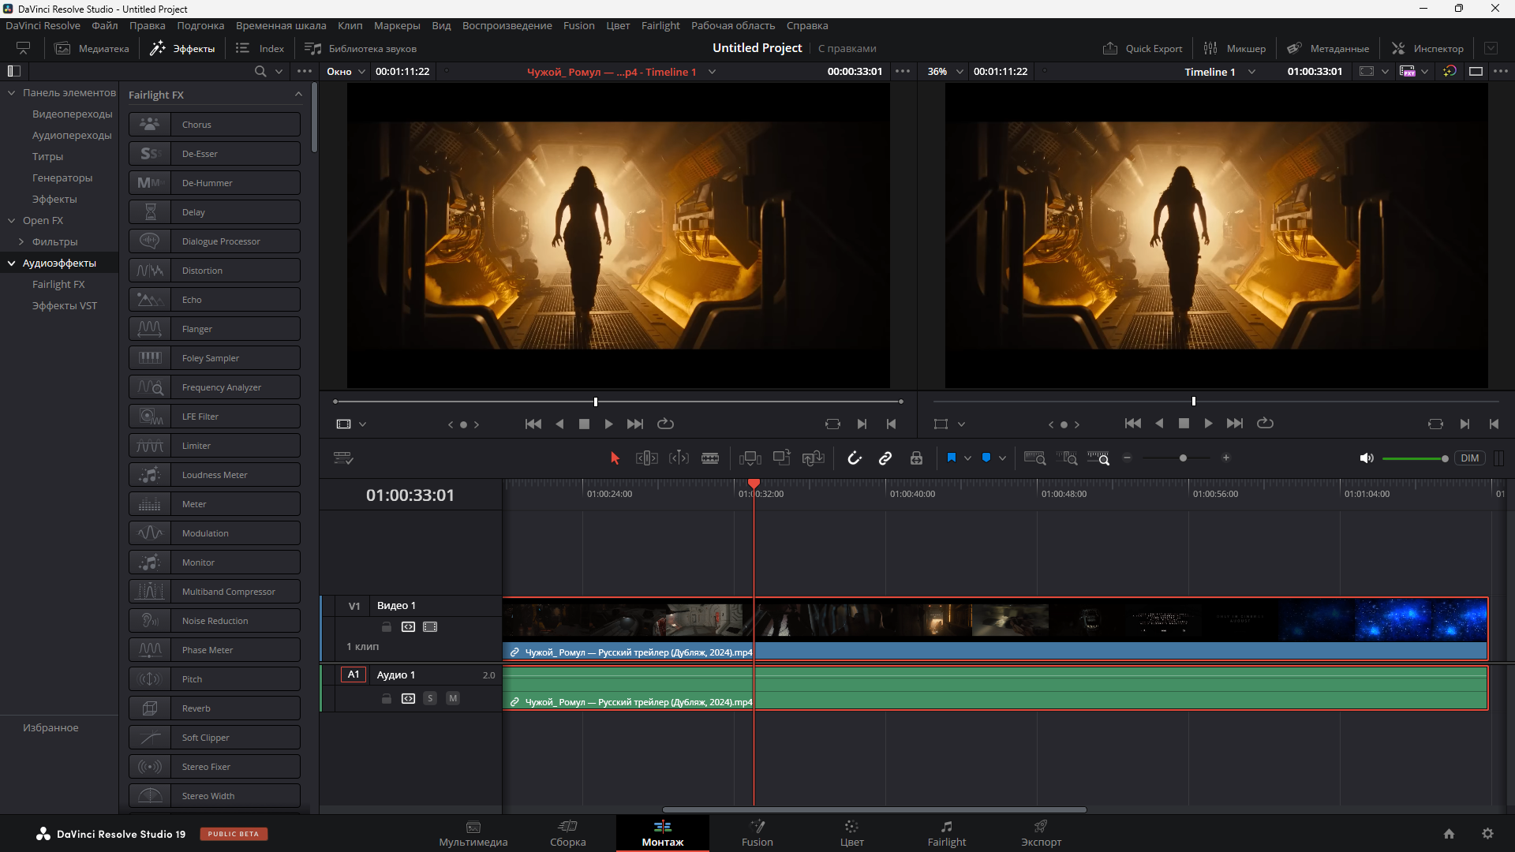Image resolution: width=1515 pixels, height=852 pixels.
Task: Switch to the Fairlight page
Action: 946,833
